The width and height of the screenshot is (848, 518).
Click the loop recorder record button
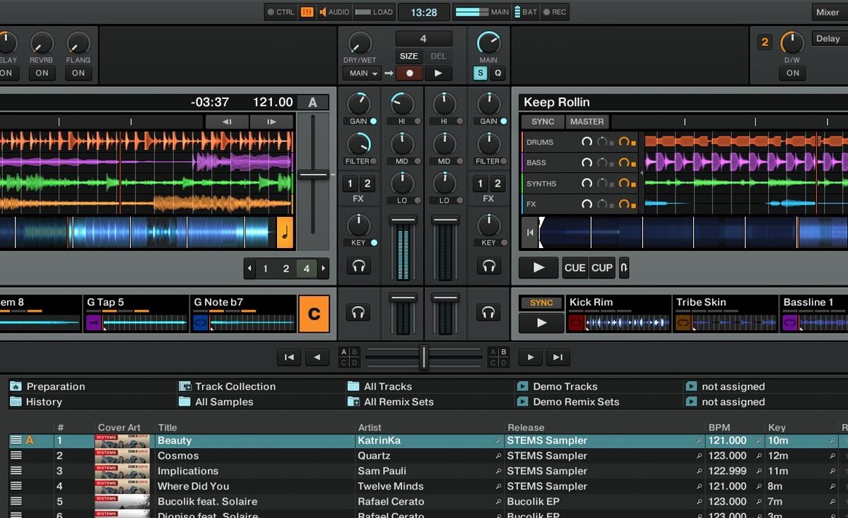pos(409,73)
